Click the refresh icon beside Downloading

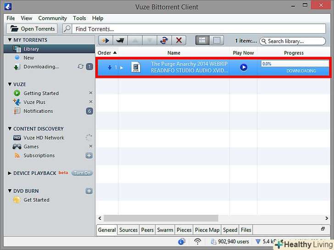(81, 67)
